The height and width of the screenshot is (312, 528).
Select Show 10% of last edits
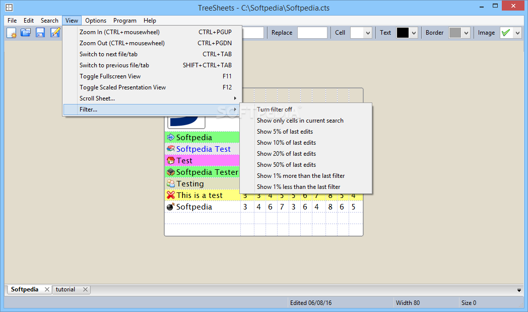[306, 143]
